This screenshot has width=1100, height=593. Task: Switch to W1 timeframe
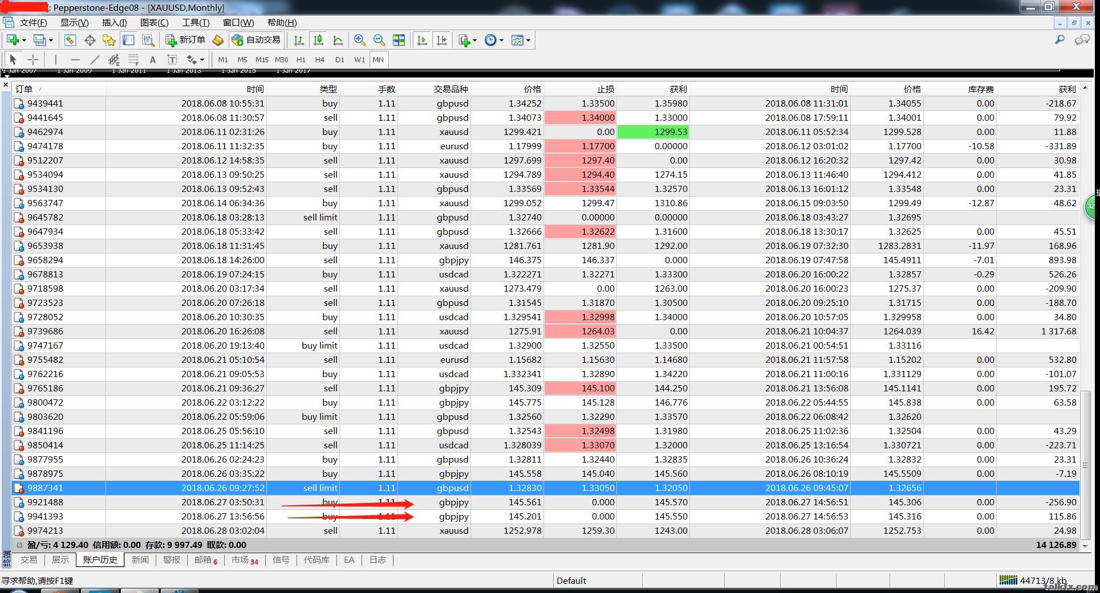(x=359, y=59)
